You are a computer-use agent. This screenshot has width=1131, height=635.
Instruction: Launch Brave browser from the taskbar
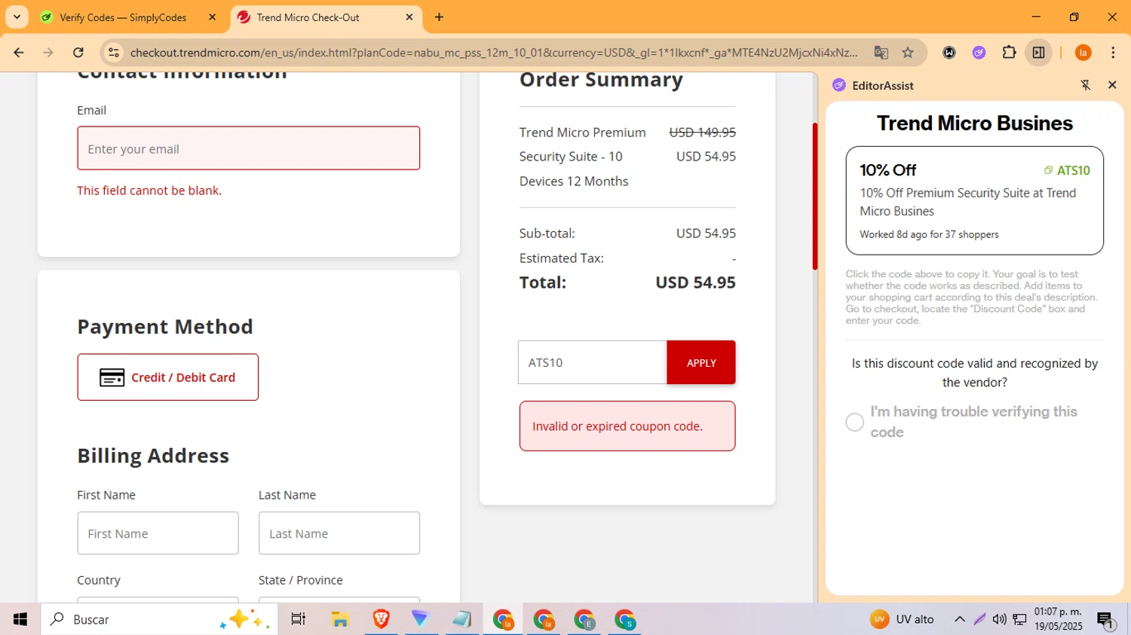point(381,619)
